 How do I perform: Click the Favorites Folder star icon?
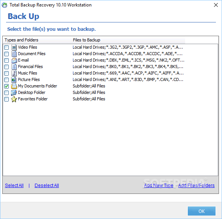tap(14, 99)
